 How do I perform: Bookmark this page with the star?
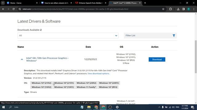tap(163, 9)
